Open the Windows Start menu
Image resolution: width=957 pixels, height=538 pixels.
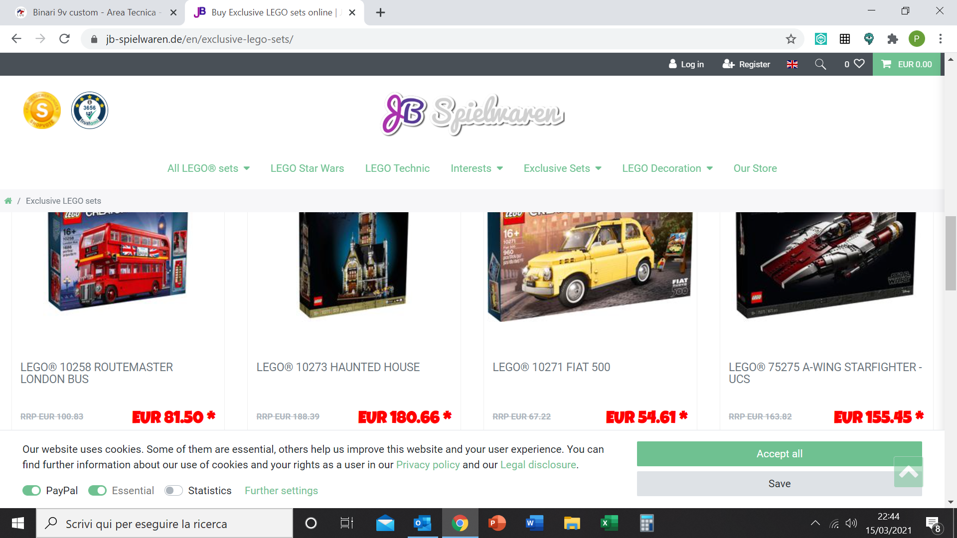click(18, 523)
